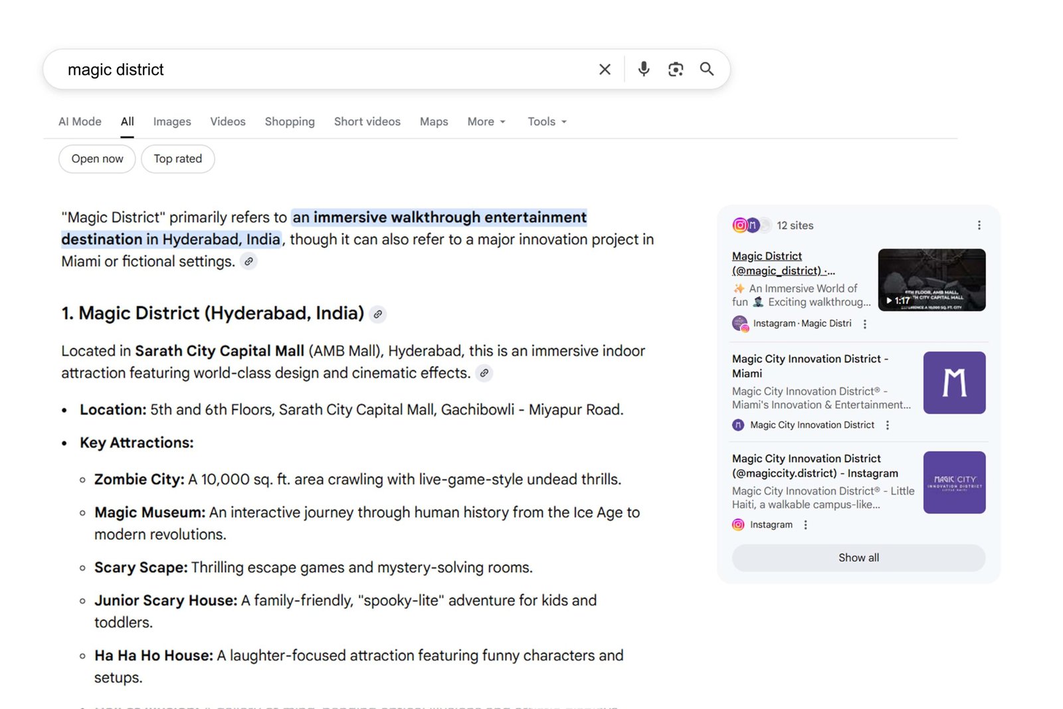Toggle the Top rated filter chip

click(x=177, y=159)
